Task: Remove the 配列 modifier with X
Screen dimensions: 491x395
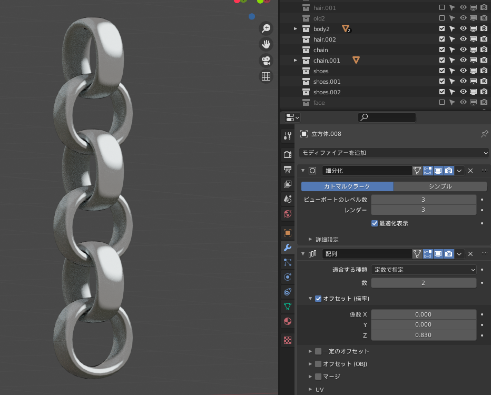Action: 470,254
